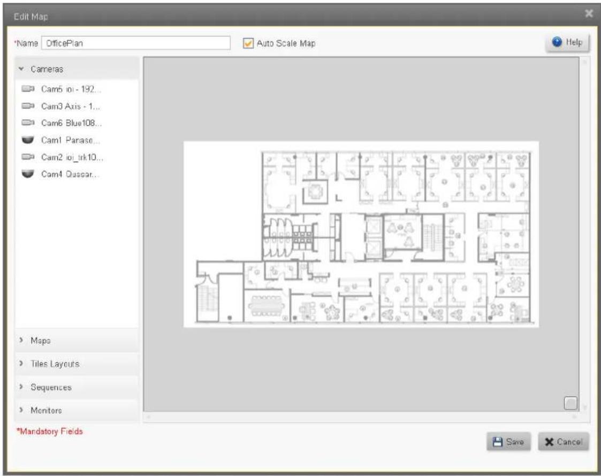This screenshot has height=476, width=601.
Task: Open the Help button
Action: click(x=568, y=42)
